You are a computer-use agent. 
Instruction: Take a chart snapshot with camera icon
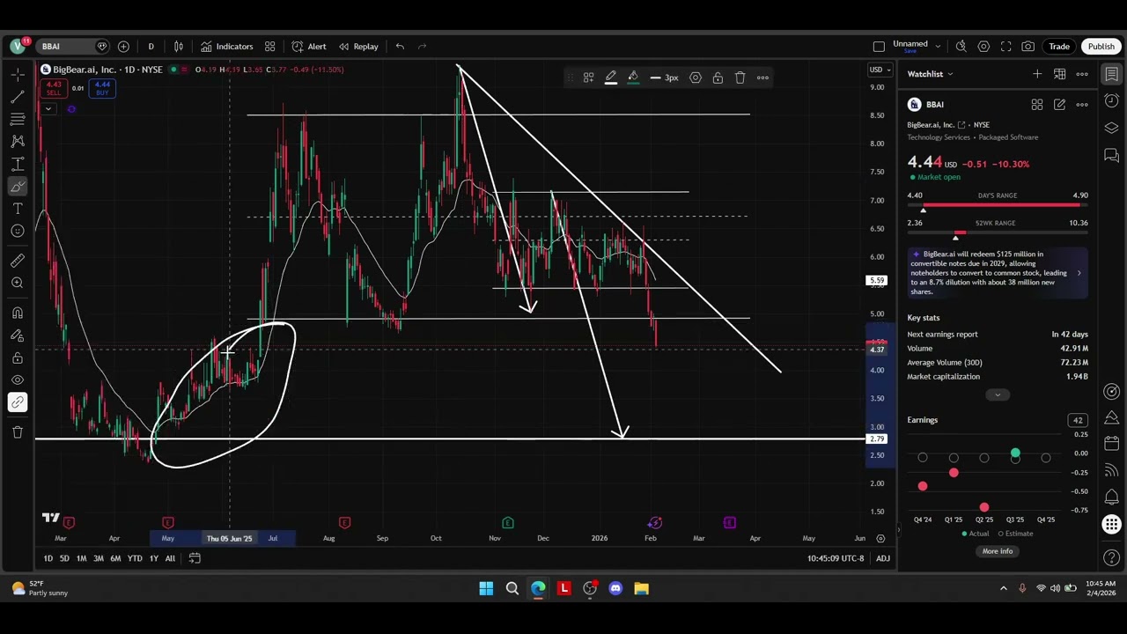pos(1028,47)
